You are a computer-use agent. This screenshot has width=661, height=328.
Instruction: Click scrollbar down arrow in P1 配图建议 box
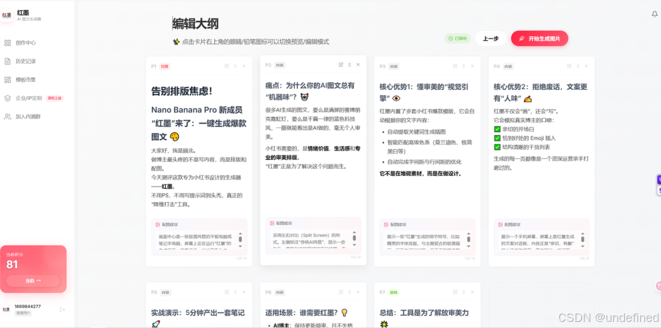pyautogui.click(x=241, y=245)
